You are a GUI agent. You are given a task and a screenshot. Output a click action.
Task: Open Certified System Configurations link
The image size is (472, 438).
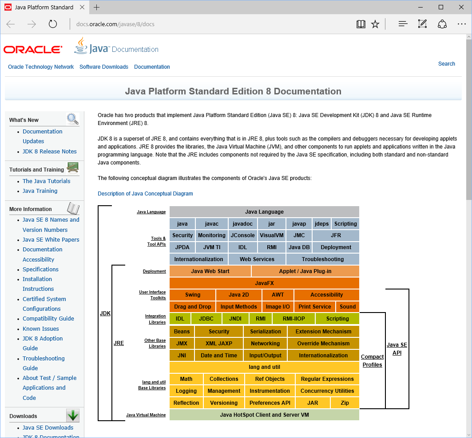coord(44,304)
